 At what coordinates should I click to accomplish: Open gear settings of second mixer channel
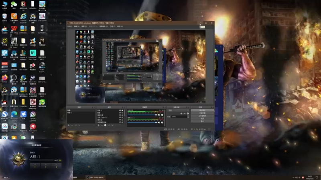click(x=162, y=122)
